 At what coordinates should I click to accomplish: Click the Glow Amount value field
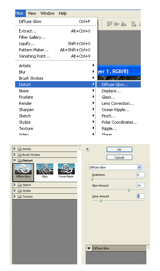click(140, 185)
